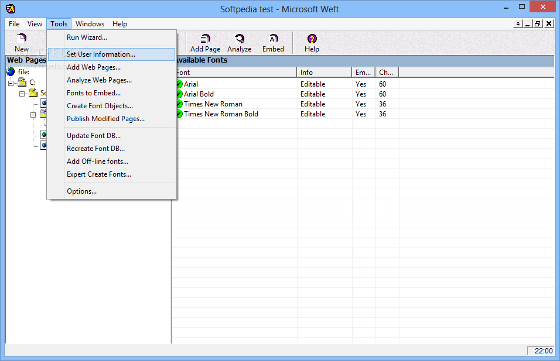Open the Help menu in menu bar
The width and height of the screenshot is (560, 361).
pyautogui.click(x=119, y=24)
